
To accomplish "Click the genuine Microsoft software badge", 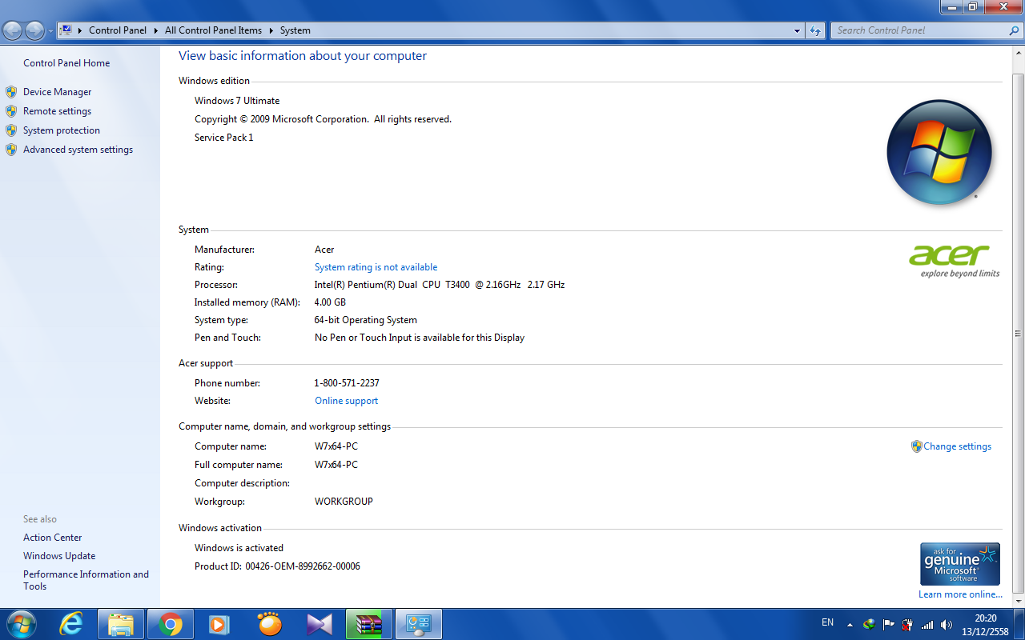I will (960, 564).
